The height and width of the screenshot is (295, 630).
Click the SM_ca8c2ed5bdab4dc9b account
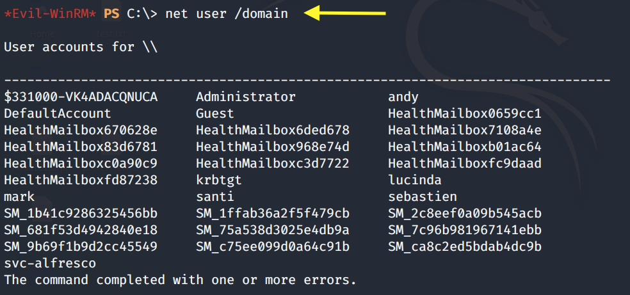(465, 246)
